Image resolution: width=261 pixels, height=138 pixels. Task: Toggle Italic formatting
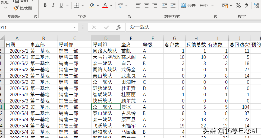click(53, 5)
